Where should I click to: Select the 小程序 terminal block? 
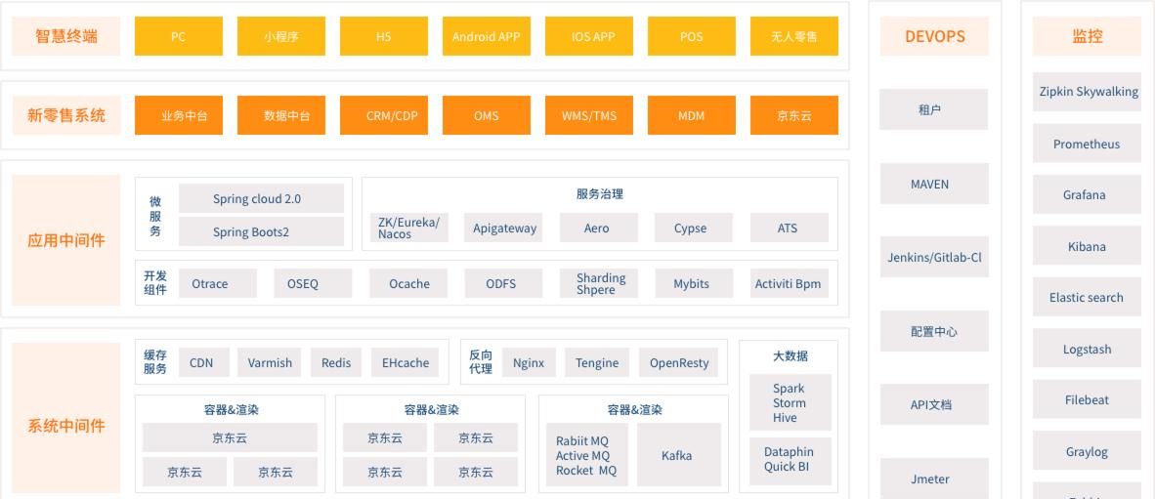click(x=281, y=36)
